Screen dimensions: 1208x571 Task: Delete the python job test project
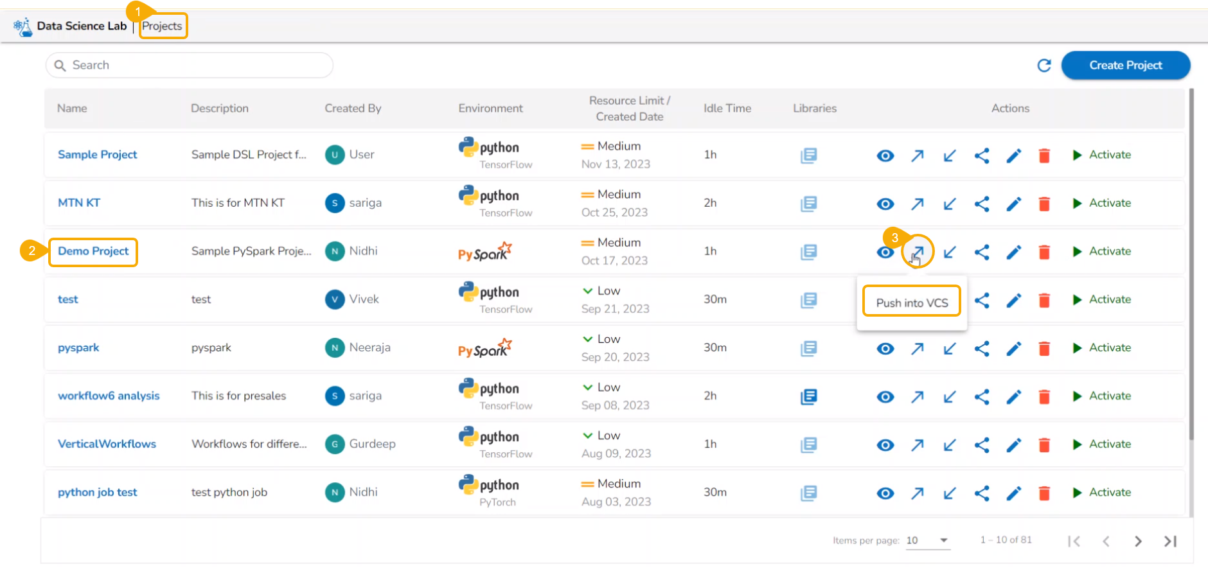1044,493
